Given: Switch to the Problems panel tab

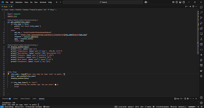Looking at the screenshot, I should click(6, 99).
